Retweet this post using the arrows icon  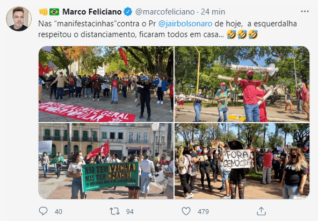114,211
